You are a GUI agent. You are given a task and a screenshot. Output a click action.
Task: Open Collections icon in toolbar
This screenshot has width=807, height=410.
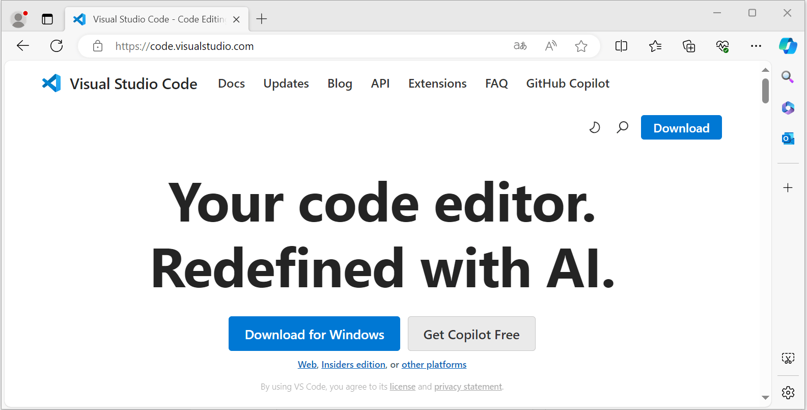click(x=688, y=46)
